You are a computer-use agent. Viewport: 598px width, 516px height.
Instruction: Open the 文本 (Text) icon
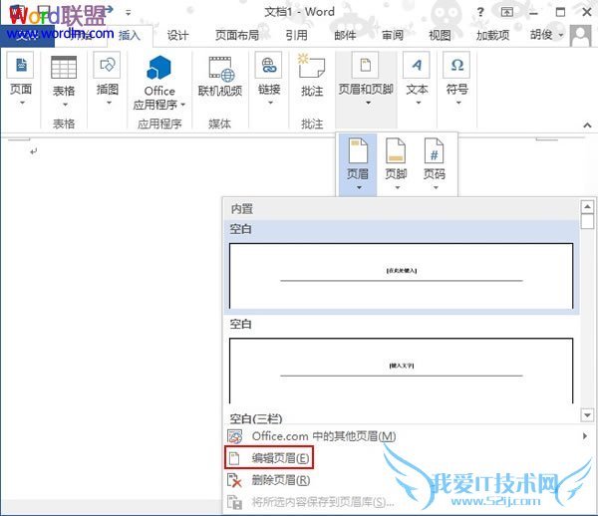click(x=417, y=65)
